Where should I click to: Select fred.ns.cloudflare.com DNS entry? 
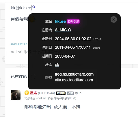[x=74, y=74]
